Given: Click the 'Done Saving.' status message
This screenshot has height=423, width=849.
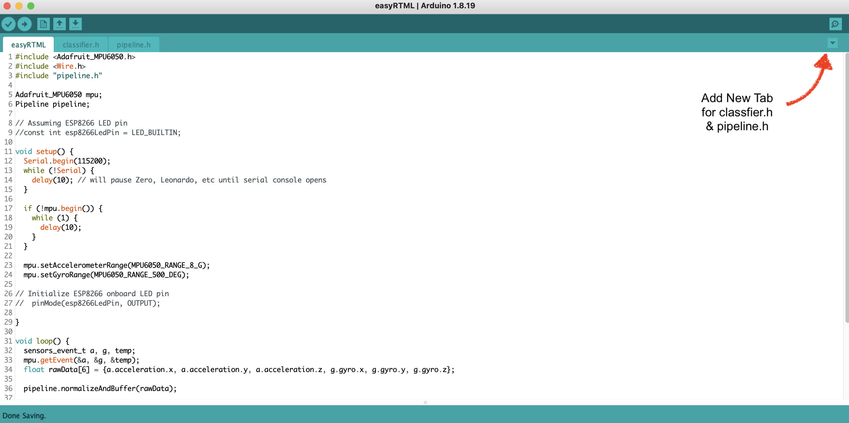Looking at the screenshot, I should click(x=24, y=416).
